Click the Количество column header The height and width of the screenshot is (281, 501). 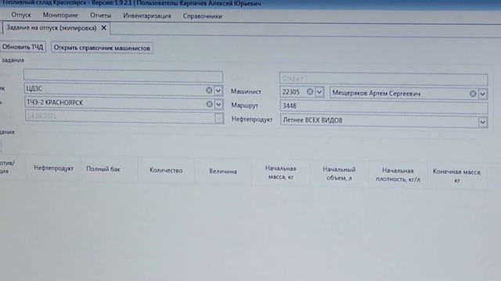(166, 170)
